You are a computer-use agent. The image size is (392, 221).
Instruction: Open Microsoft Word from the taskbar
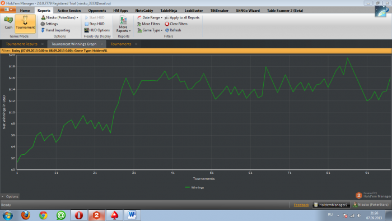132,215
